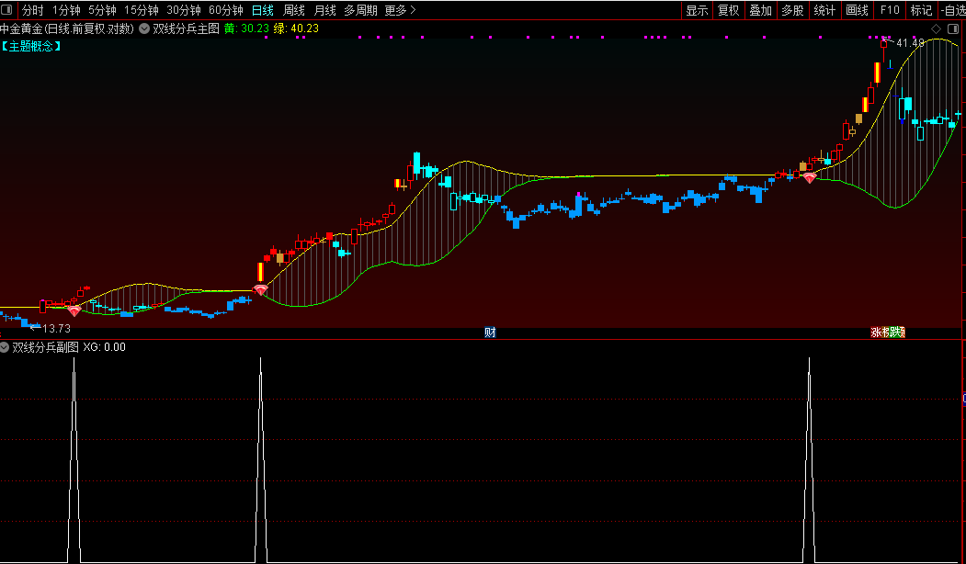
Task: Expand the 双线分兵副图 sub-chart indicator menu
Action: pos(6,347)
